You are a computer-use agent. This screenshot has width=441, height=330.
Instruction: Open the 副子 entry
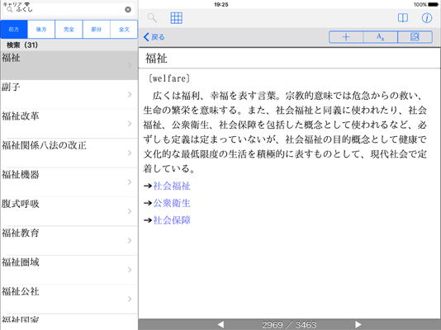69,94
